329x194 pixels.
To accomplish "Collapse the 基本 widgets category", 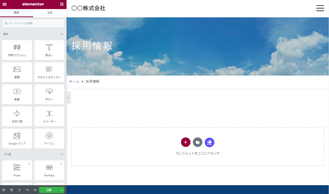I will 62,34.
